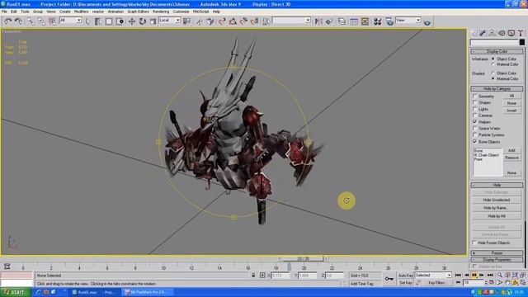Click the Undo arrow icon
This screenshot has width=528, height=297.
click(x=7, y=21)
